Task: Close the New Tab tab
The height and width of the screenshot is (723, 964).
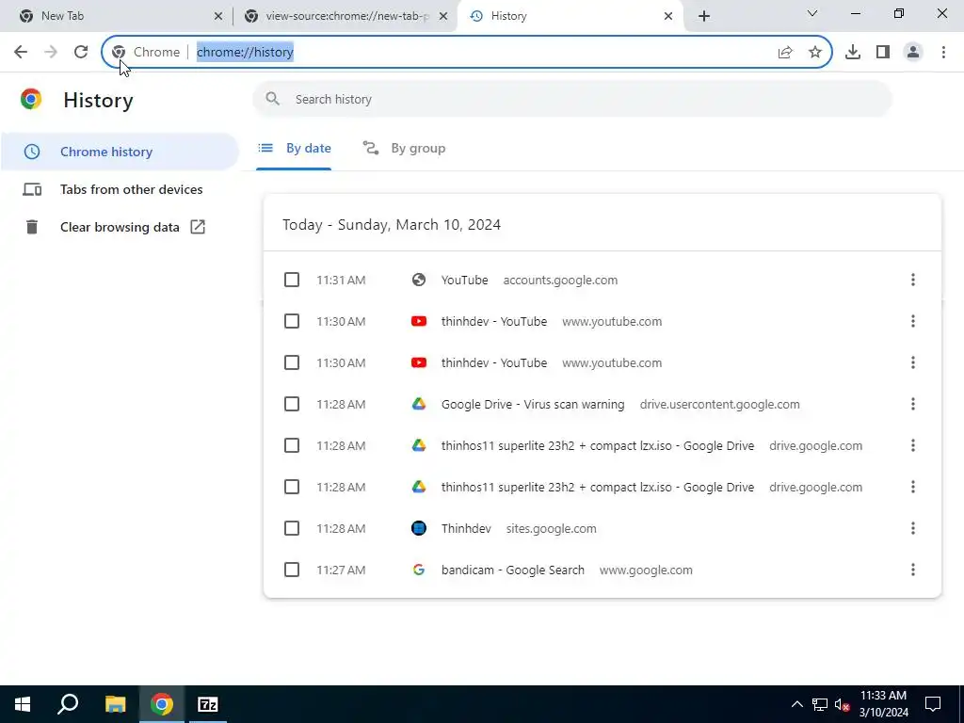Action: [x=218, y=16]
